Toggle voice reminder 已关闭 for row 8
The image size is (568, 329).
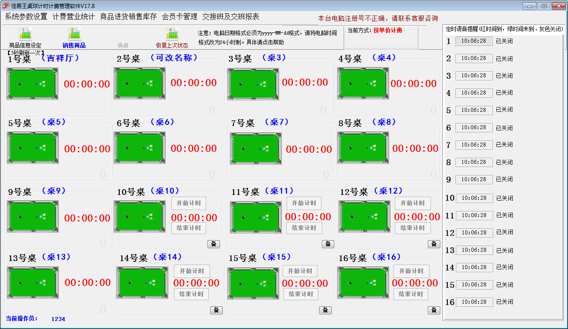point(504,162)
